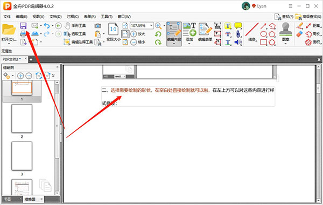Image resolution: width=323 pixels, height=205 pixels.
Task: Click the Zoom In (放大) button
Action: point(138,34)
